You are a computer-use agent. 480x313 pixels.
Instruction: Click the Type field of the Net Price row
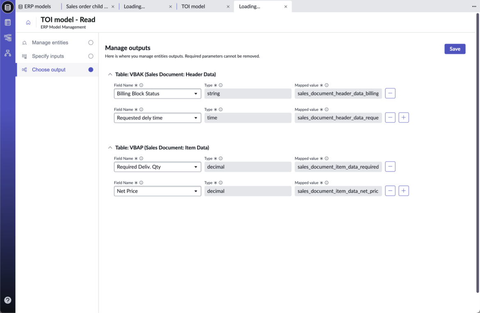coord(248,191)
